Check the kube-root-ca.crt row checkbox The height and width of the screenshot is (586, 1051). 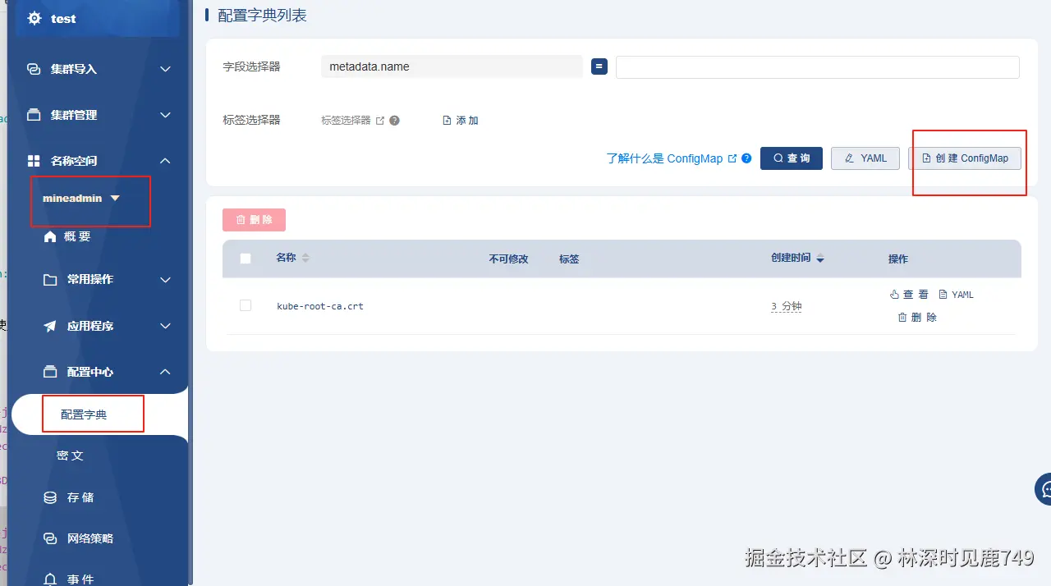[246, 305]
